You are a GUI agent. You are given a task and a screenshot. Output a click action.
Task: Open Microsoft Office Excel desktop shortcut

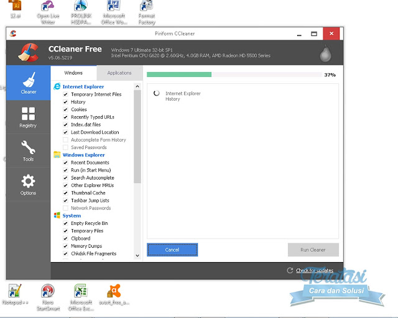81,298
